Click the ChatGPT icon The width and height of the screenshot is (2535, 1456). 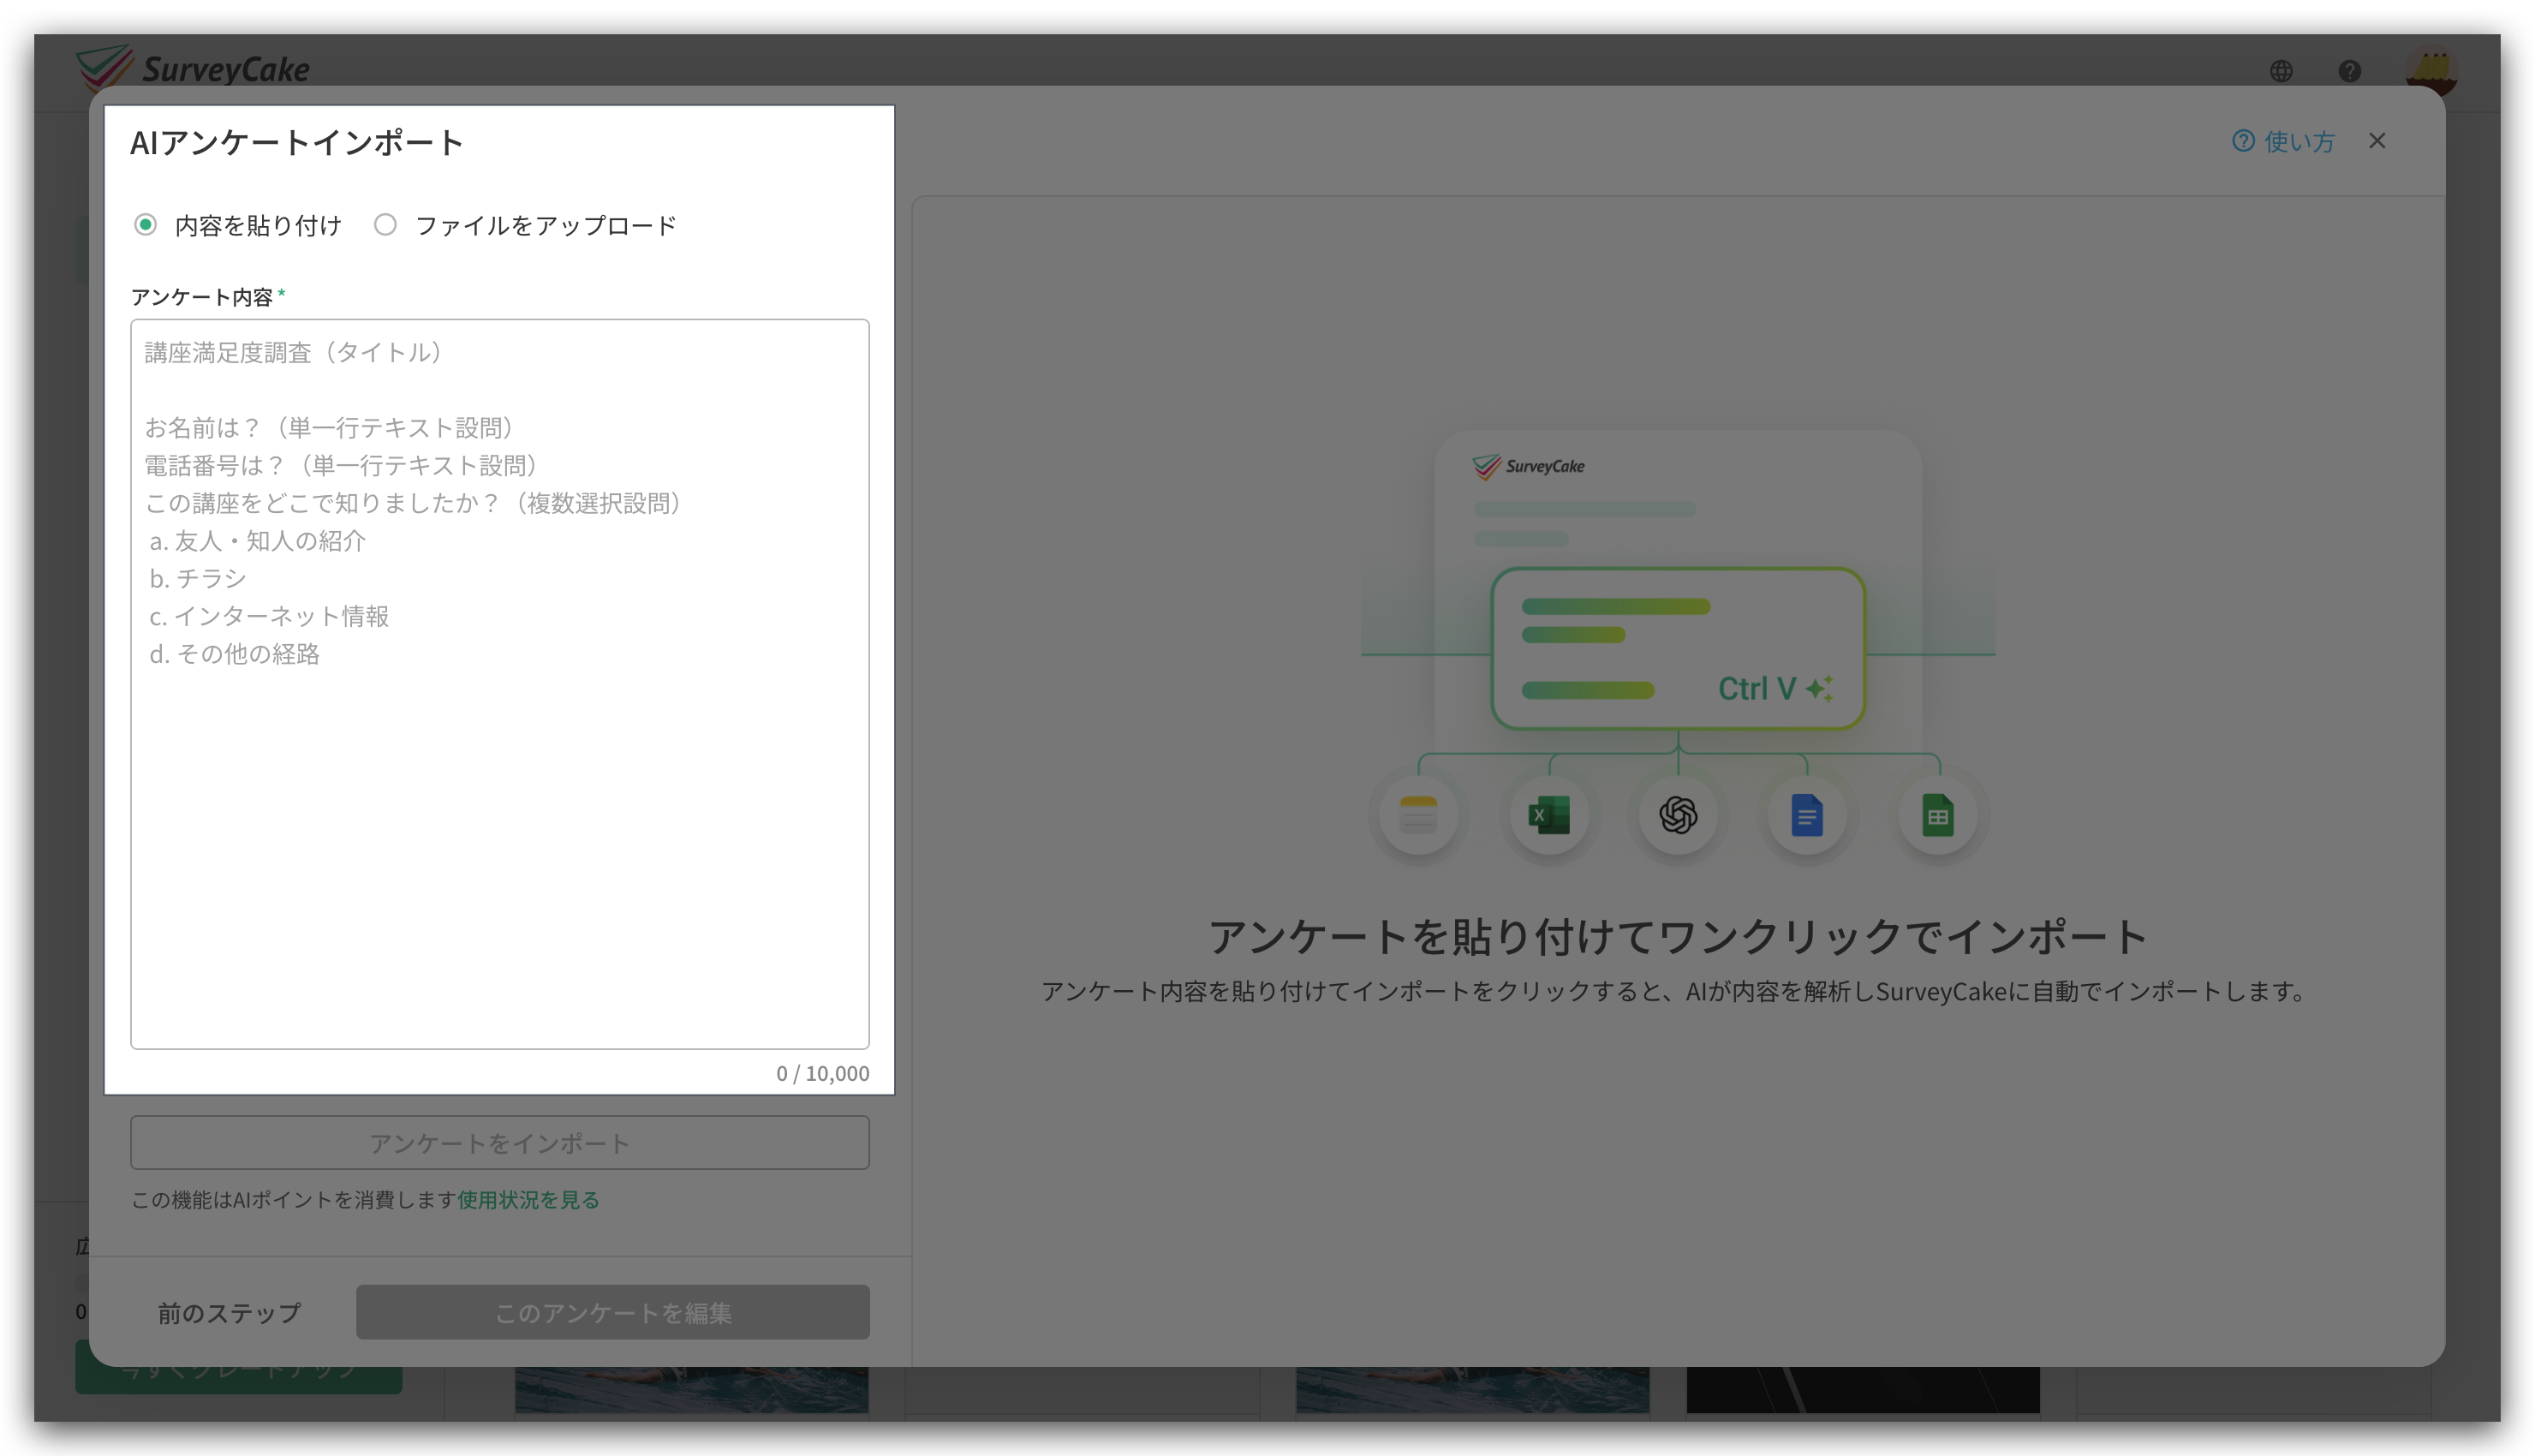pos(1679,816)
